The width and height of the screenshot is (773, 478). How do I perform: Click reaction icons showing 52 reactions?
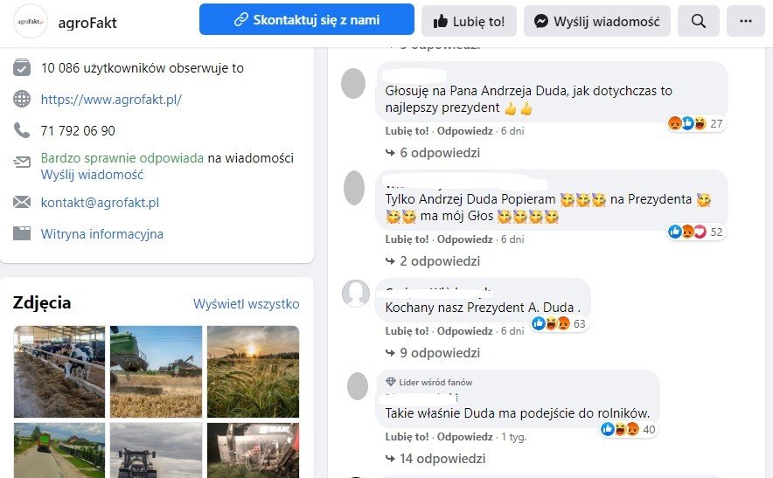point(687,232)
